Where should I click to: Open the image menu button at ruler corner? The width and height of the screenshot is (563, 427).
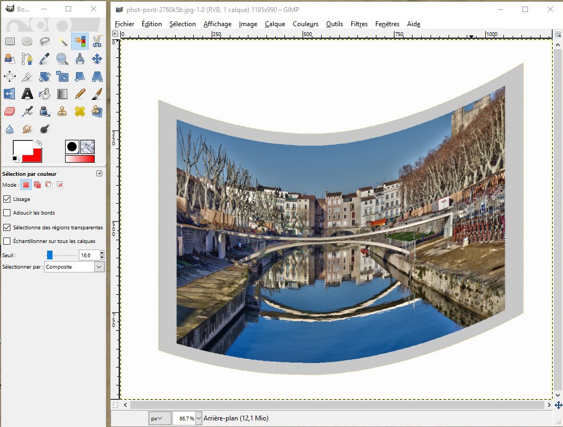115,34
